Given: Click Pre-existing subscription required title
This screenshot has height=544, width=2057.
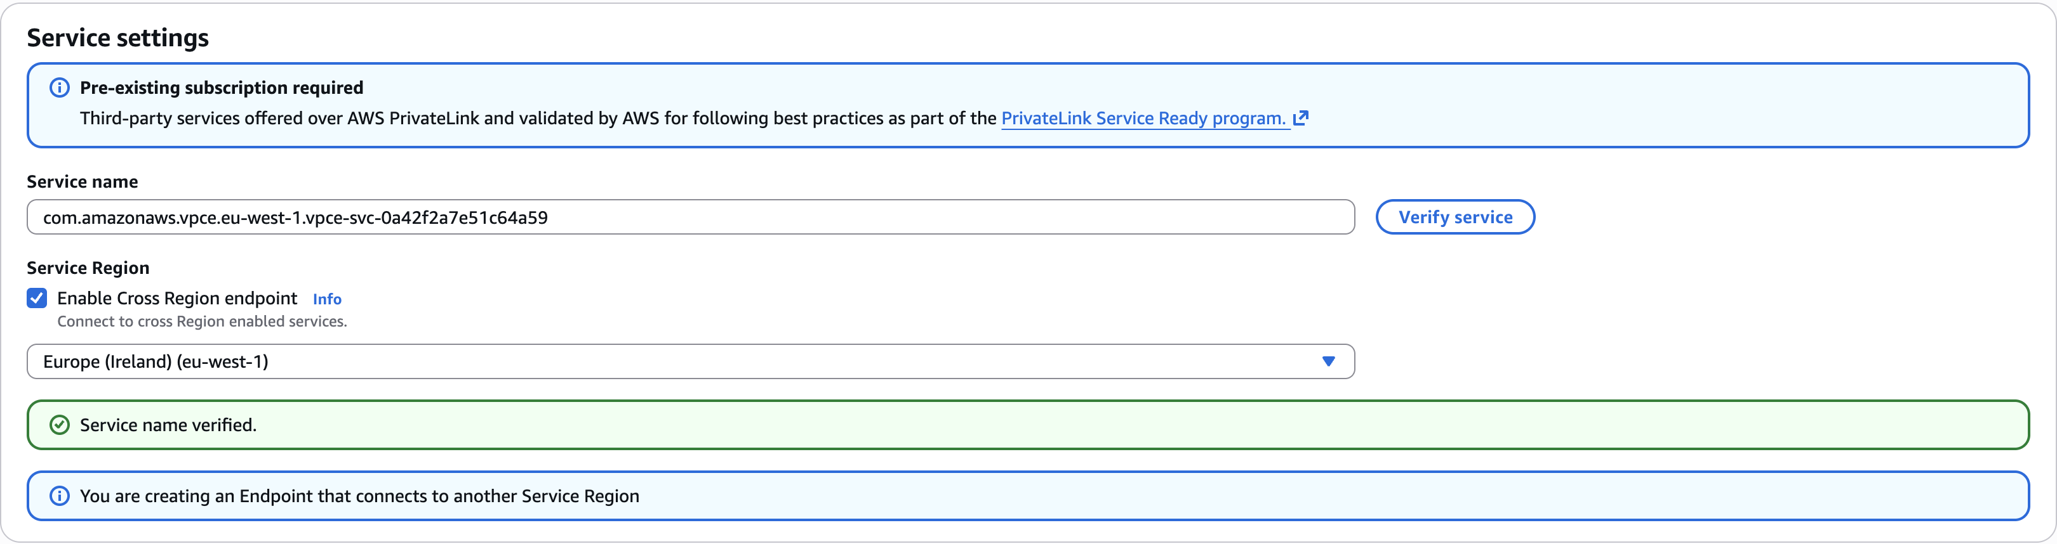Looking at the screenshot, I should point(221,87).
